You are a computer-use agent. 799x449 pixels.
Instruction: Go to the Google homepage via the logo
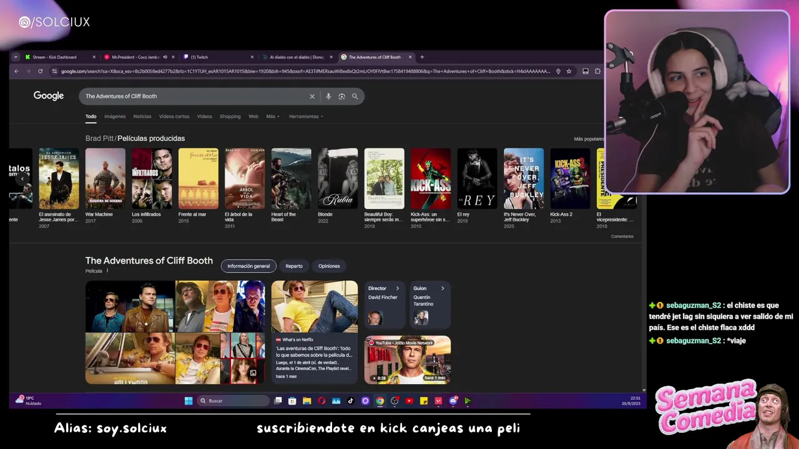pos(49,96)
